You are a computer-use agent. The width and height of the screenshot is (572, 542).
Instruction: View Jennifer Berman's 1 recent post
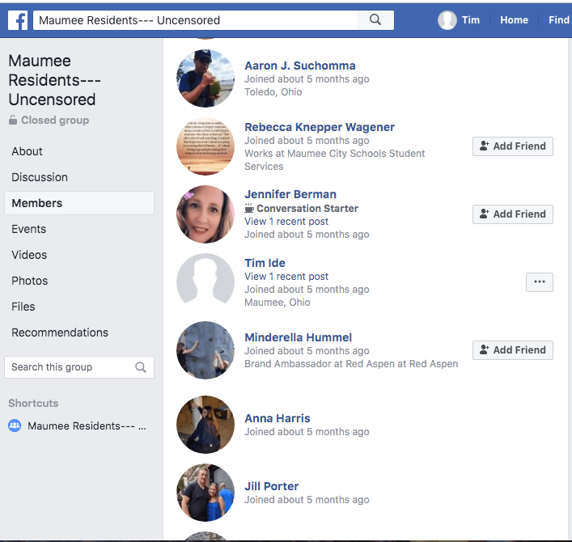[286, 222]
